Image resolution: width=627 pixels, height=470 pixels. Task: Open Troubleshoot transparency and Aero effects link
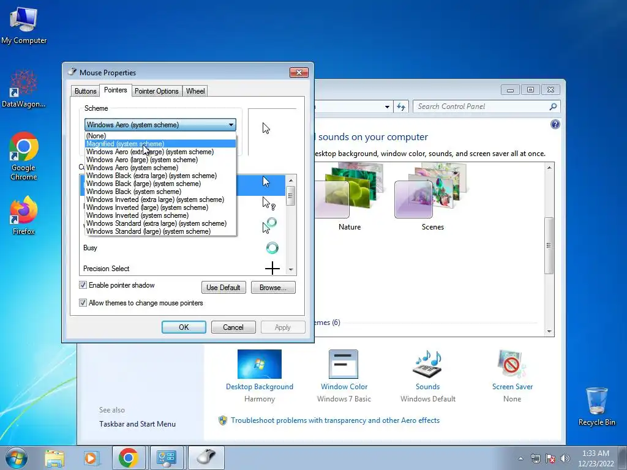(x=335, y=420)
